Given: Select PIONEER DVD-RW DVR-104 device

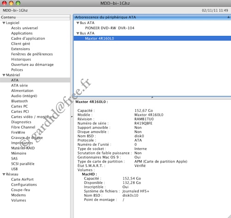Looking at the screenshot, I should pos(109,28).
